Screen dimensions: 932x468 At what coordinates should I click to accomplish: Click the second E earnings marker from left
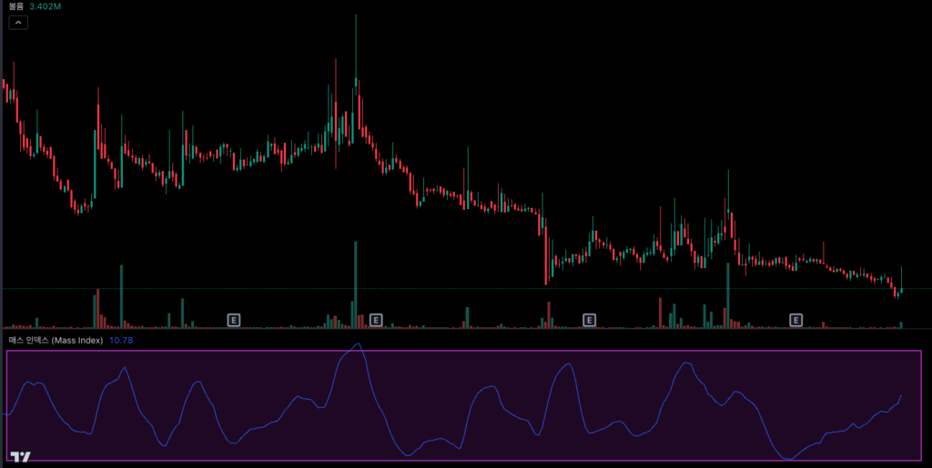(376, 320)
